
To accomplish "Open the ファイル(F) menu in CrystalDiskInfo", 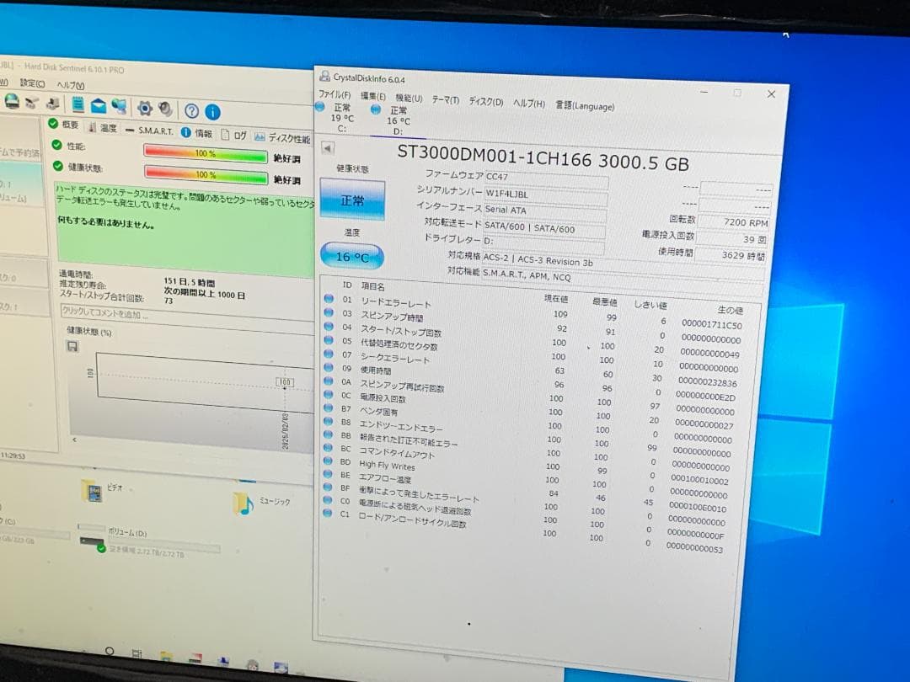I will [x=335, y=94].
